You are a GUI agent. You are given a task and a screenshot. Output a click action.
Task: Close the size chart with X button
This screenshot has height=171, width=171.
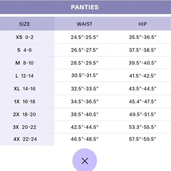coord(85,160)
